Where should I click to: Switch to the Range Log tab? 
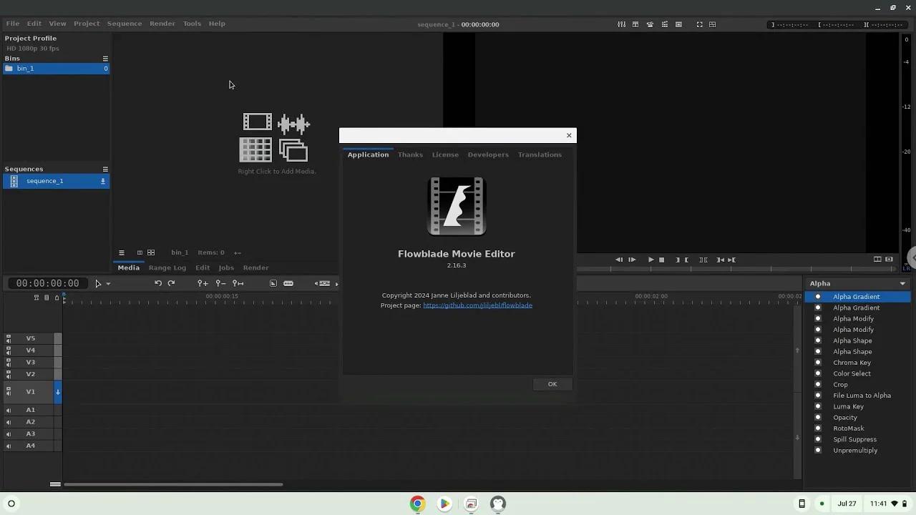(x=167, y=268)
